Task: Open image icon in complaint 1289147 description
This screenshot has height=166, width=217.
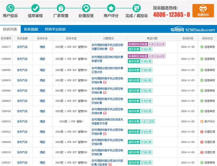Action: click(x=110, y=164)
